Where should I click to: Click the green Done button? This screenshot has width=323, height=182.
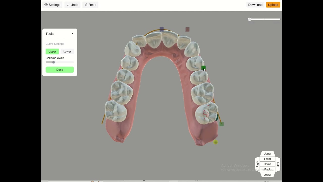click(60, 70)
